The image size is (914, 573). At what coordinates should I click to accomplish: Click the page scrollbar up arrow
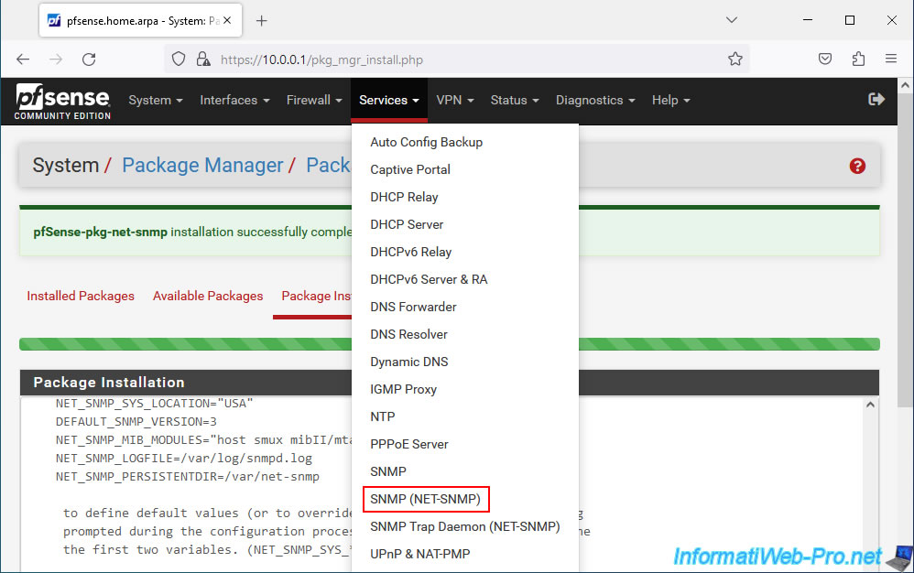[x=905, y=85]
